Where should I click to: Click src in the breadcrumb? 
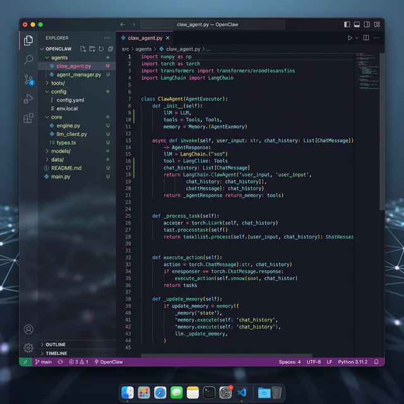pos(126,49)
